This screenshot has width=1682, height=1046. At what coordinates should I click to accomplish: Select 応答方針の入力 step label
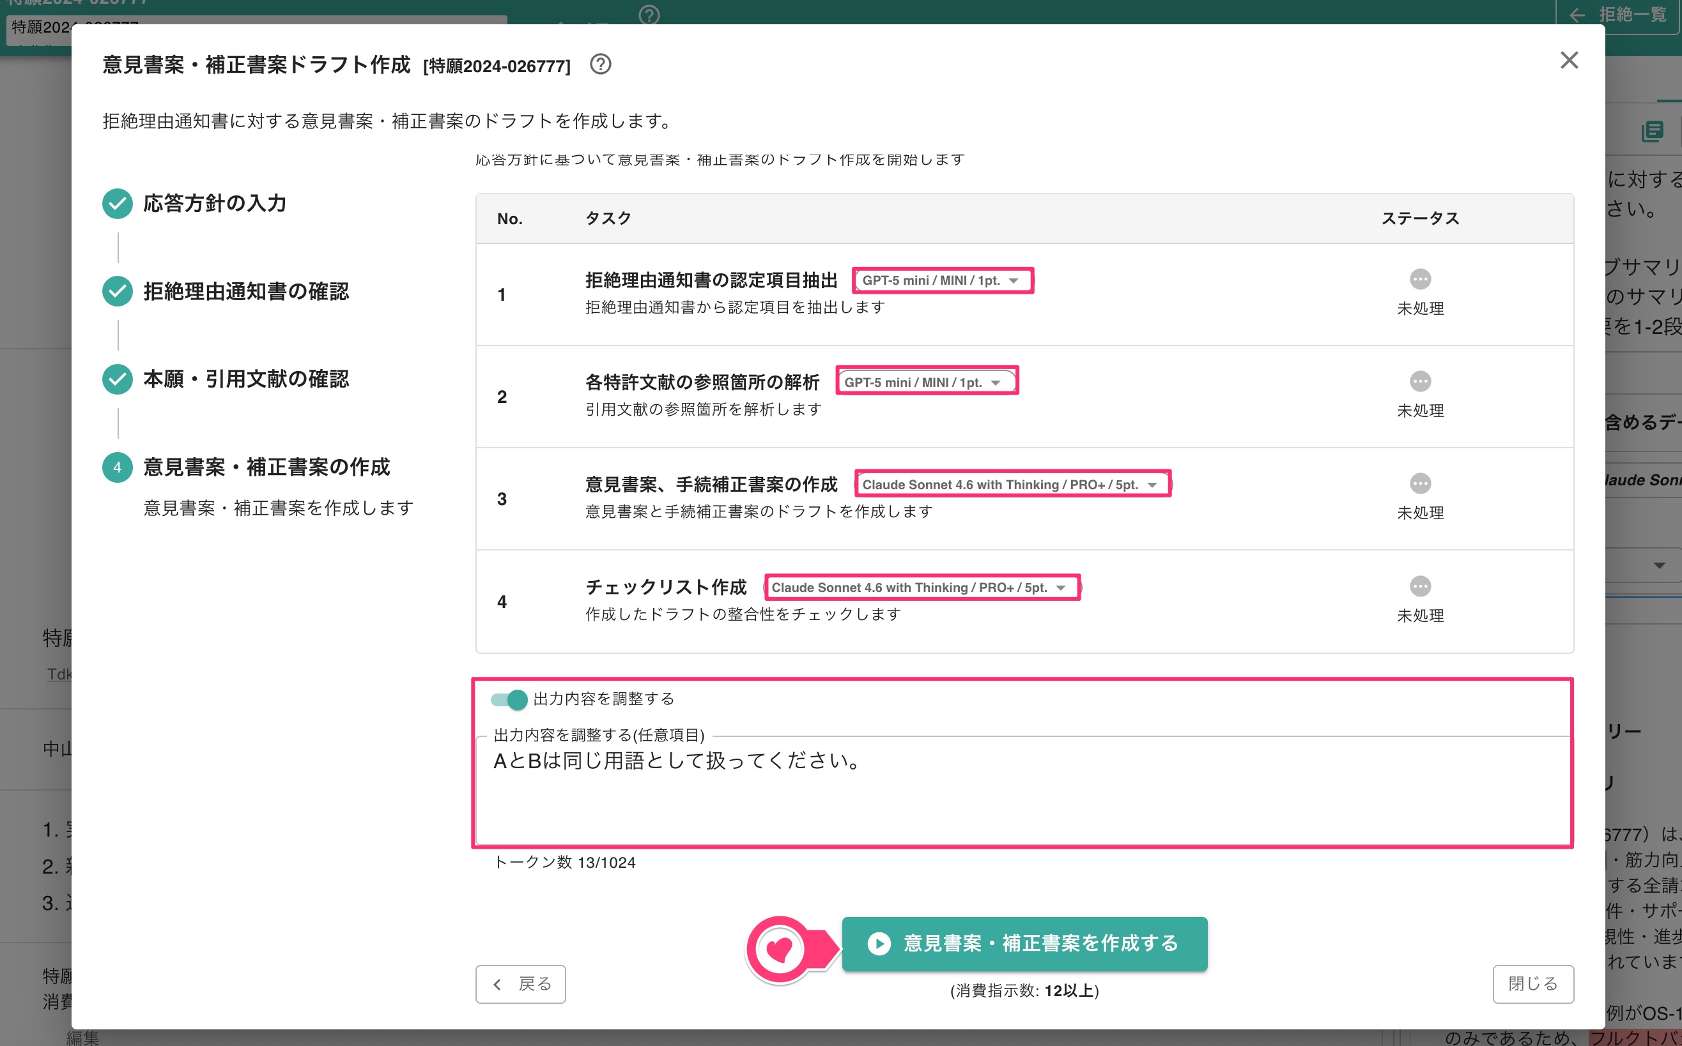215,203
